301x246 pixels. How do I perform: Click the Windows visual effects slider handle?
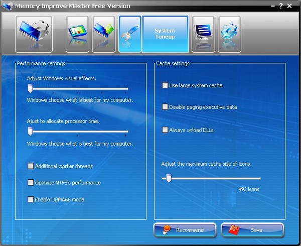(30, 89)
